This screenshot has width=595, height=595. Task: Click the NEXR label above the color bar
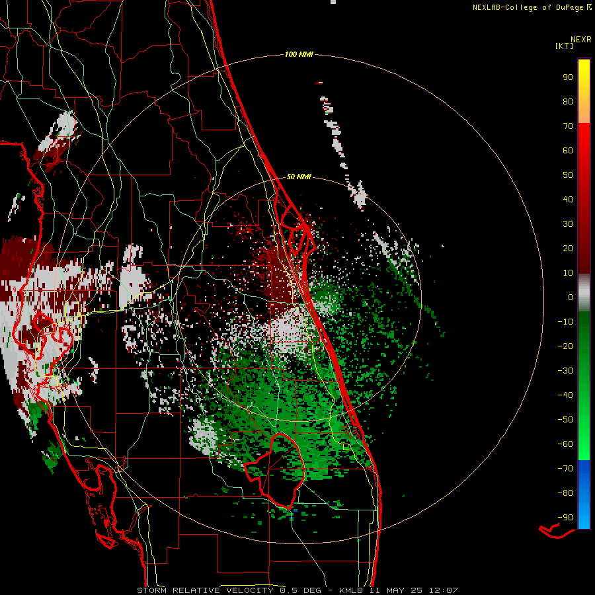(581, 40)
